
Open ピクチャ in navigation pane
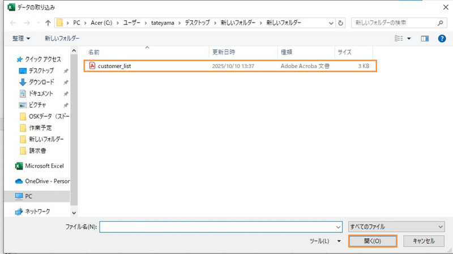pos(37,105)
